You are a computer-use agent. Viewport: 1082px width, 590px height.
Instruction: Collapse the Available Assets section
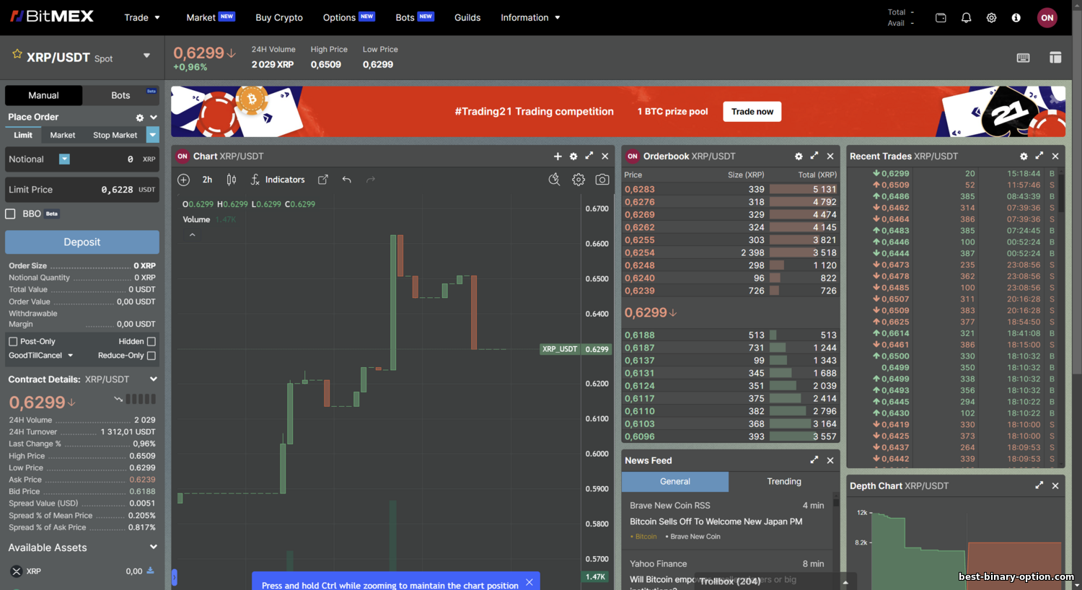(x=153, y=547)
